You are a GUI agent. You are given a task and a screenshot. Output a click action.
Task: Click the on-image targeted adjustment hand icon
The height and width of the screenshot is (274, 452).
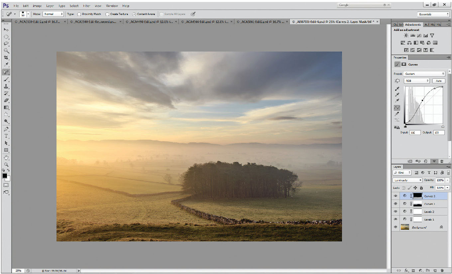(x=397, y=81)
